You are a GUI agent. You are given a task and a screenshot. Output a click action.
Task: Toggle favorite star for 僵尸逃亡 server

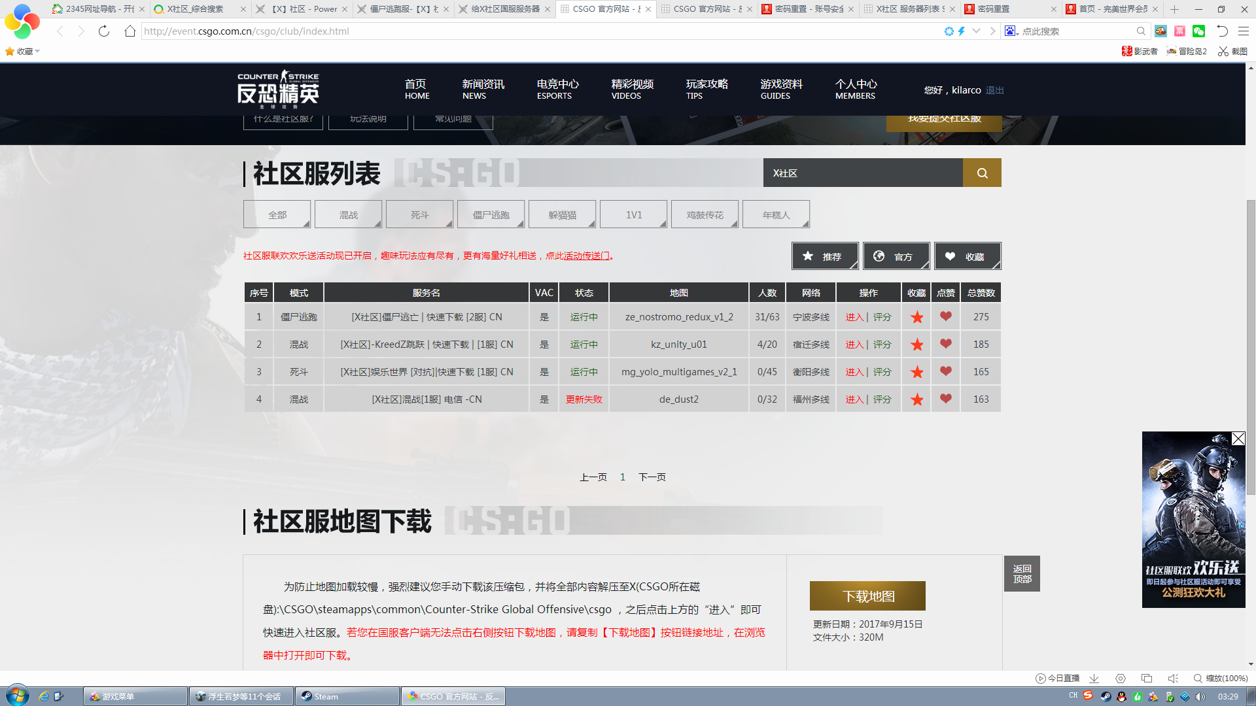pyautogui.click(x=916, y=316)
